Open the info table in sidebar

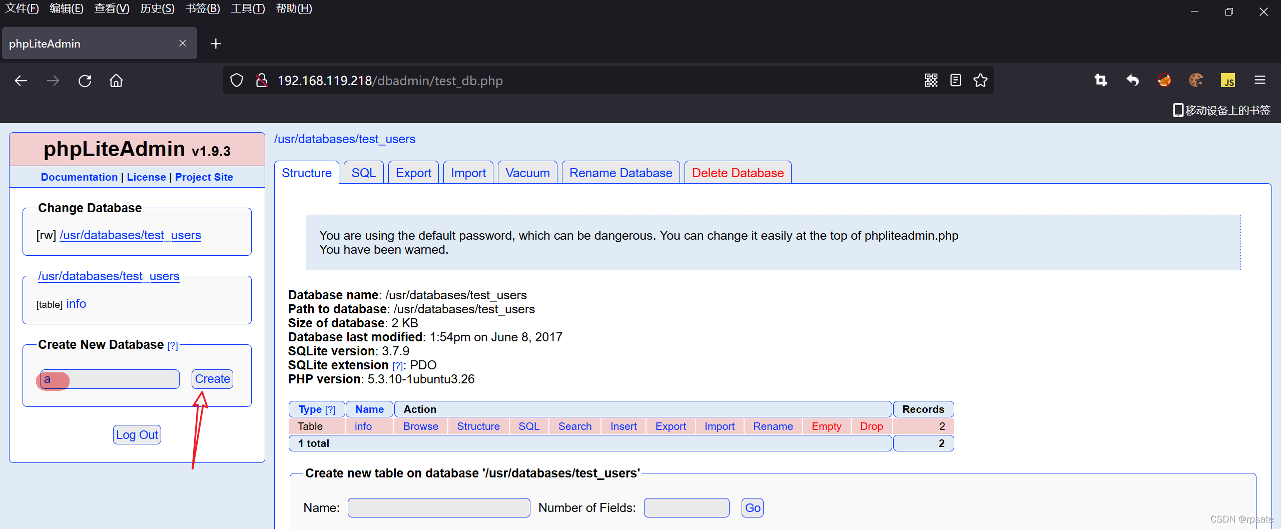[76, 304]
